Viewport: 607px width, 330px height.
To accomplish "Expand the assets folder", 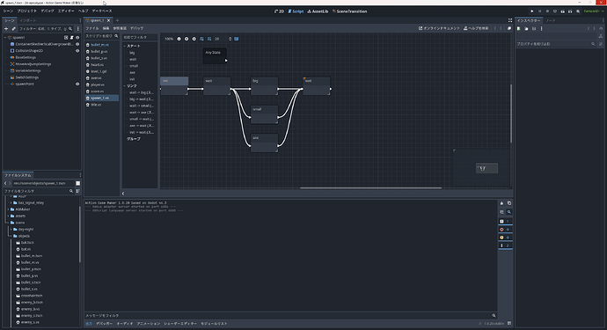I will pyautogui.click(x=9, y=216).
